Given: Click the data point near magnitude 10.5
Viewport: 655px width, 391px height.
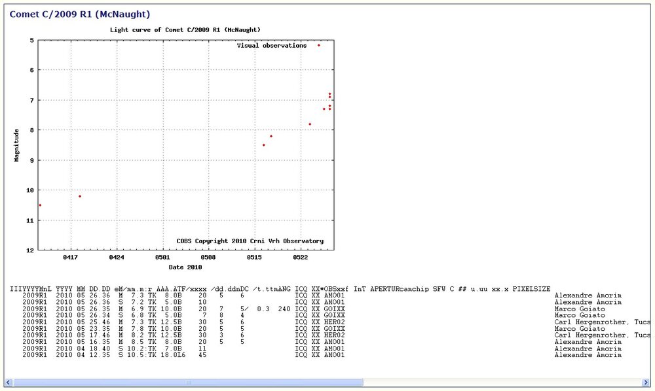Looking at the screenshot, I should tap(40, 205).
